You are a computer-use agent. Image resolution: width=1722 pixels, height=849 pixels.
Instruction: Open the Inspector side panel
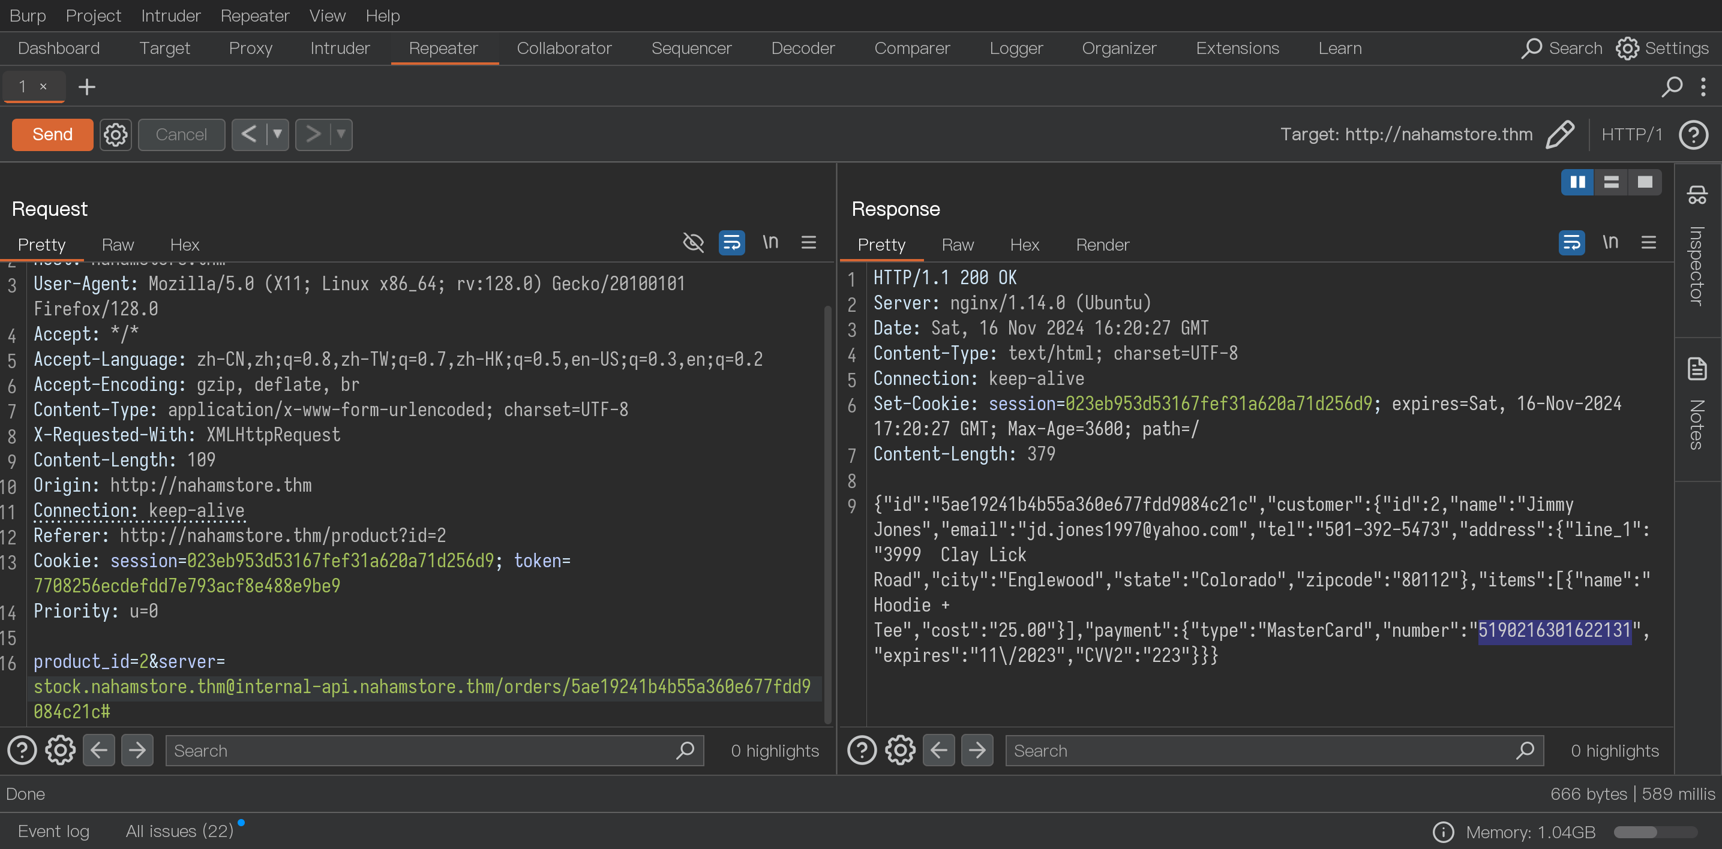point(1697,247)
